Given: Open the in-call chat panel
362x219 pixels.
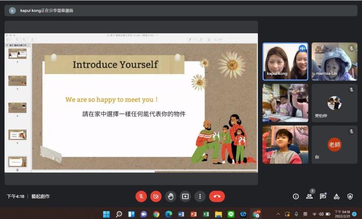Looking at the screenshot, I should 323,196.
